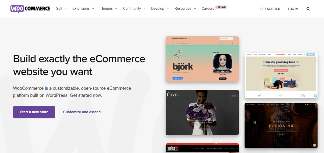Image resolution: width=324 pixels, height=153 pixels.
Task: Expand the Themes dropdown chevron
Action: (x=116, y=9)
